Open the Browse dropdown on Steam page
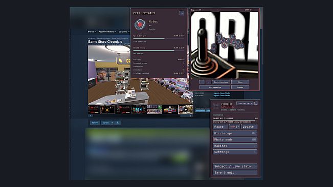The image size is (333, 187). [92, 32]
